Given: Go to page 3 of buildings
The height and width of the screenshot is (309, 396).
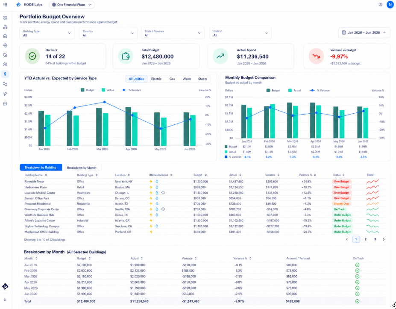Looking at the screenshot, I should pos(375,239).
